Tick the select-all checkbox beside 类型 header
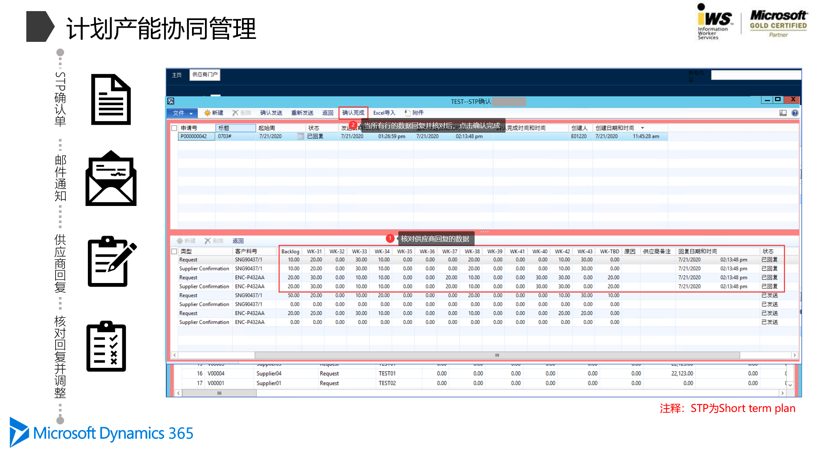The image size is (814, 456). [174, 252]
